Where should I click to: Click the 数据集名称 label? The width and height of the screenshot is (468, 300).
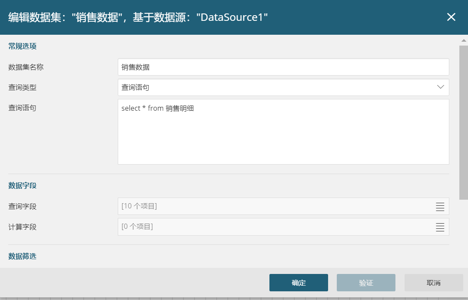pos(26,67)
